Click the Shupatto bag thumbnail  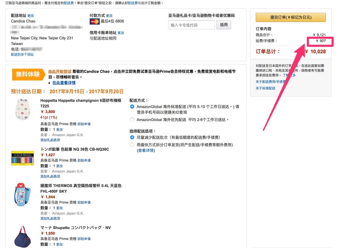[22, 237]
